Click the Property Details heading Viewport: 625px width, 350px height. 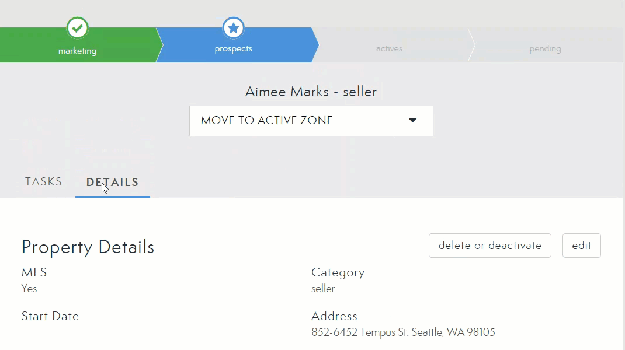point(88,247)
